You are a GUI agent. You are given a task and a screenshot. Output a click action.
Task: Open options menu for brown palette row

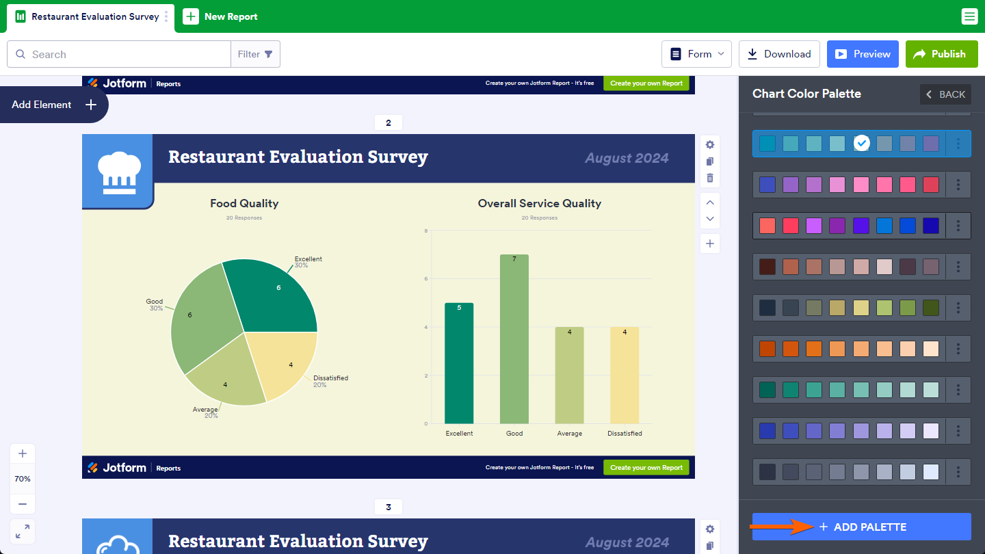click(x=958, y=267)
